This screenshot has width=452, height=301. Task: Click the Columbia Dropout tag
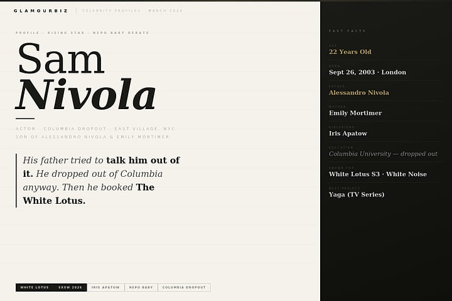tap(184, 287)
